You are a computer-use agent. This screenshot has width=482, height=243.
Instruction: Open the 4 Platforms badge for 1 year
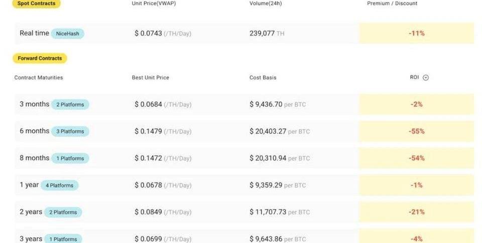point(59,185)
